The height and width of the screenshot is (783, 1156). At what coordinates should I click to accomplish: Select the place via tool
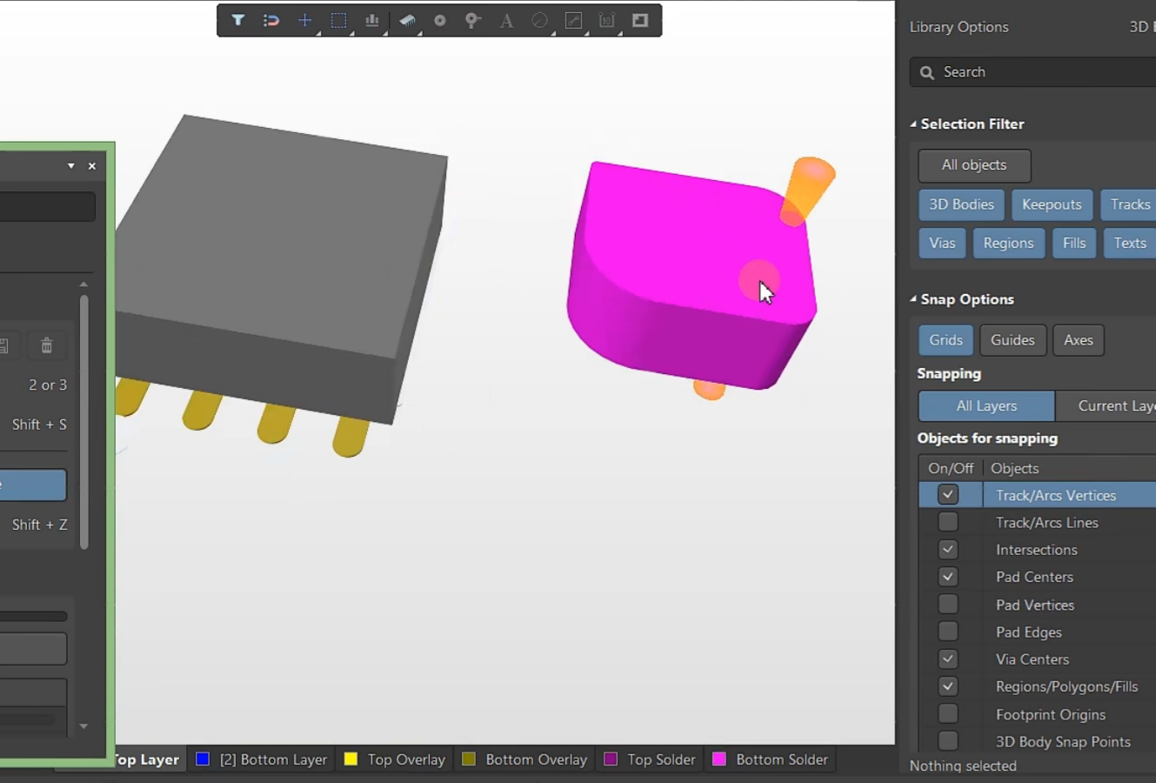[439, 20]
